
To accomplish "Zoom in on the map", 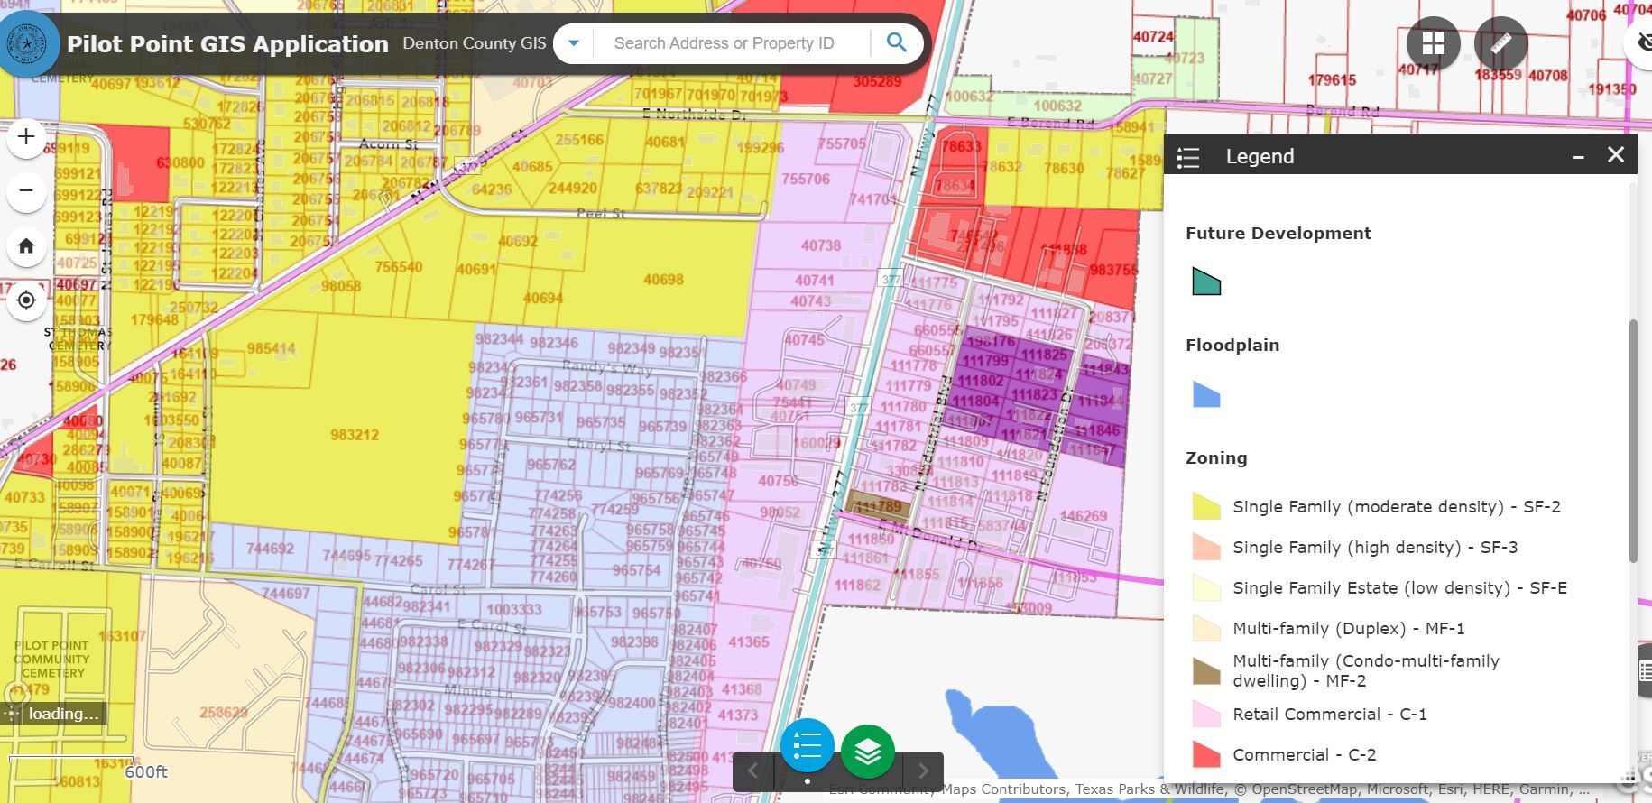I will (26, 137).
